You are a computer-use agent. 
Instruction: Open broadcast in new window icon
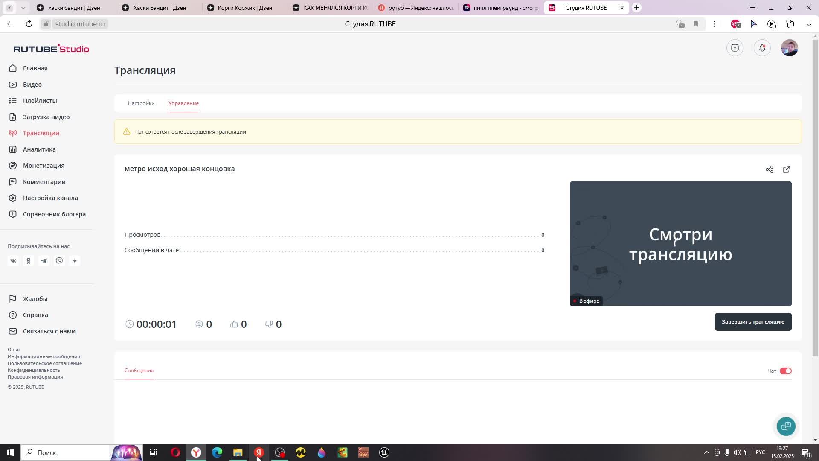click(787, 169)
